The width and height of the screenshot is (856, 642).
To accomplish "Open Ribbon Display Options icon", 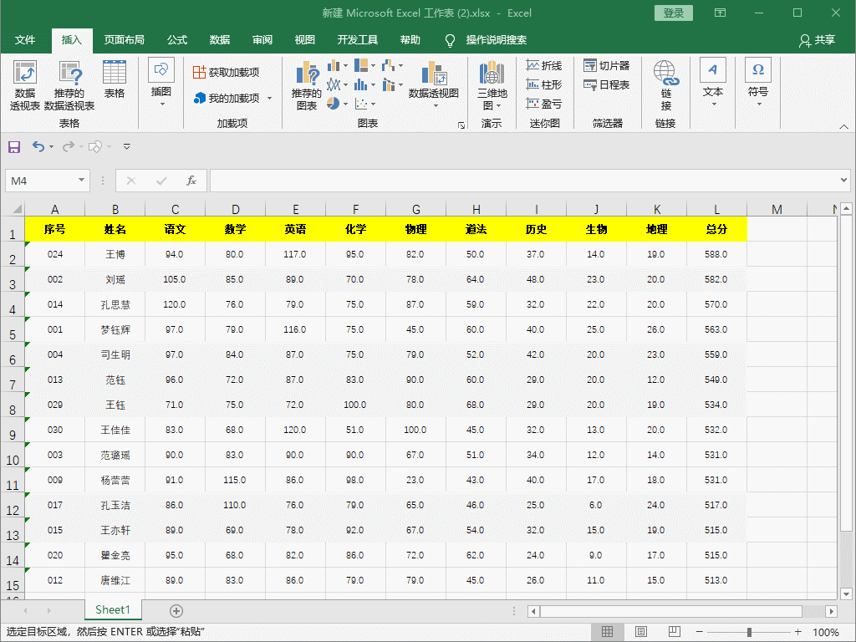I will pos(720,13).
